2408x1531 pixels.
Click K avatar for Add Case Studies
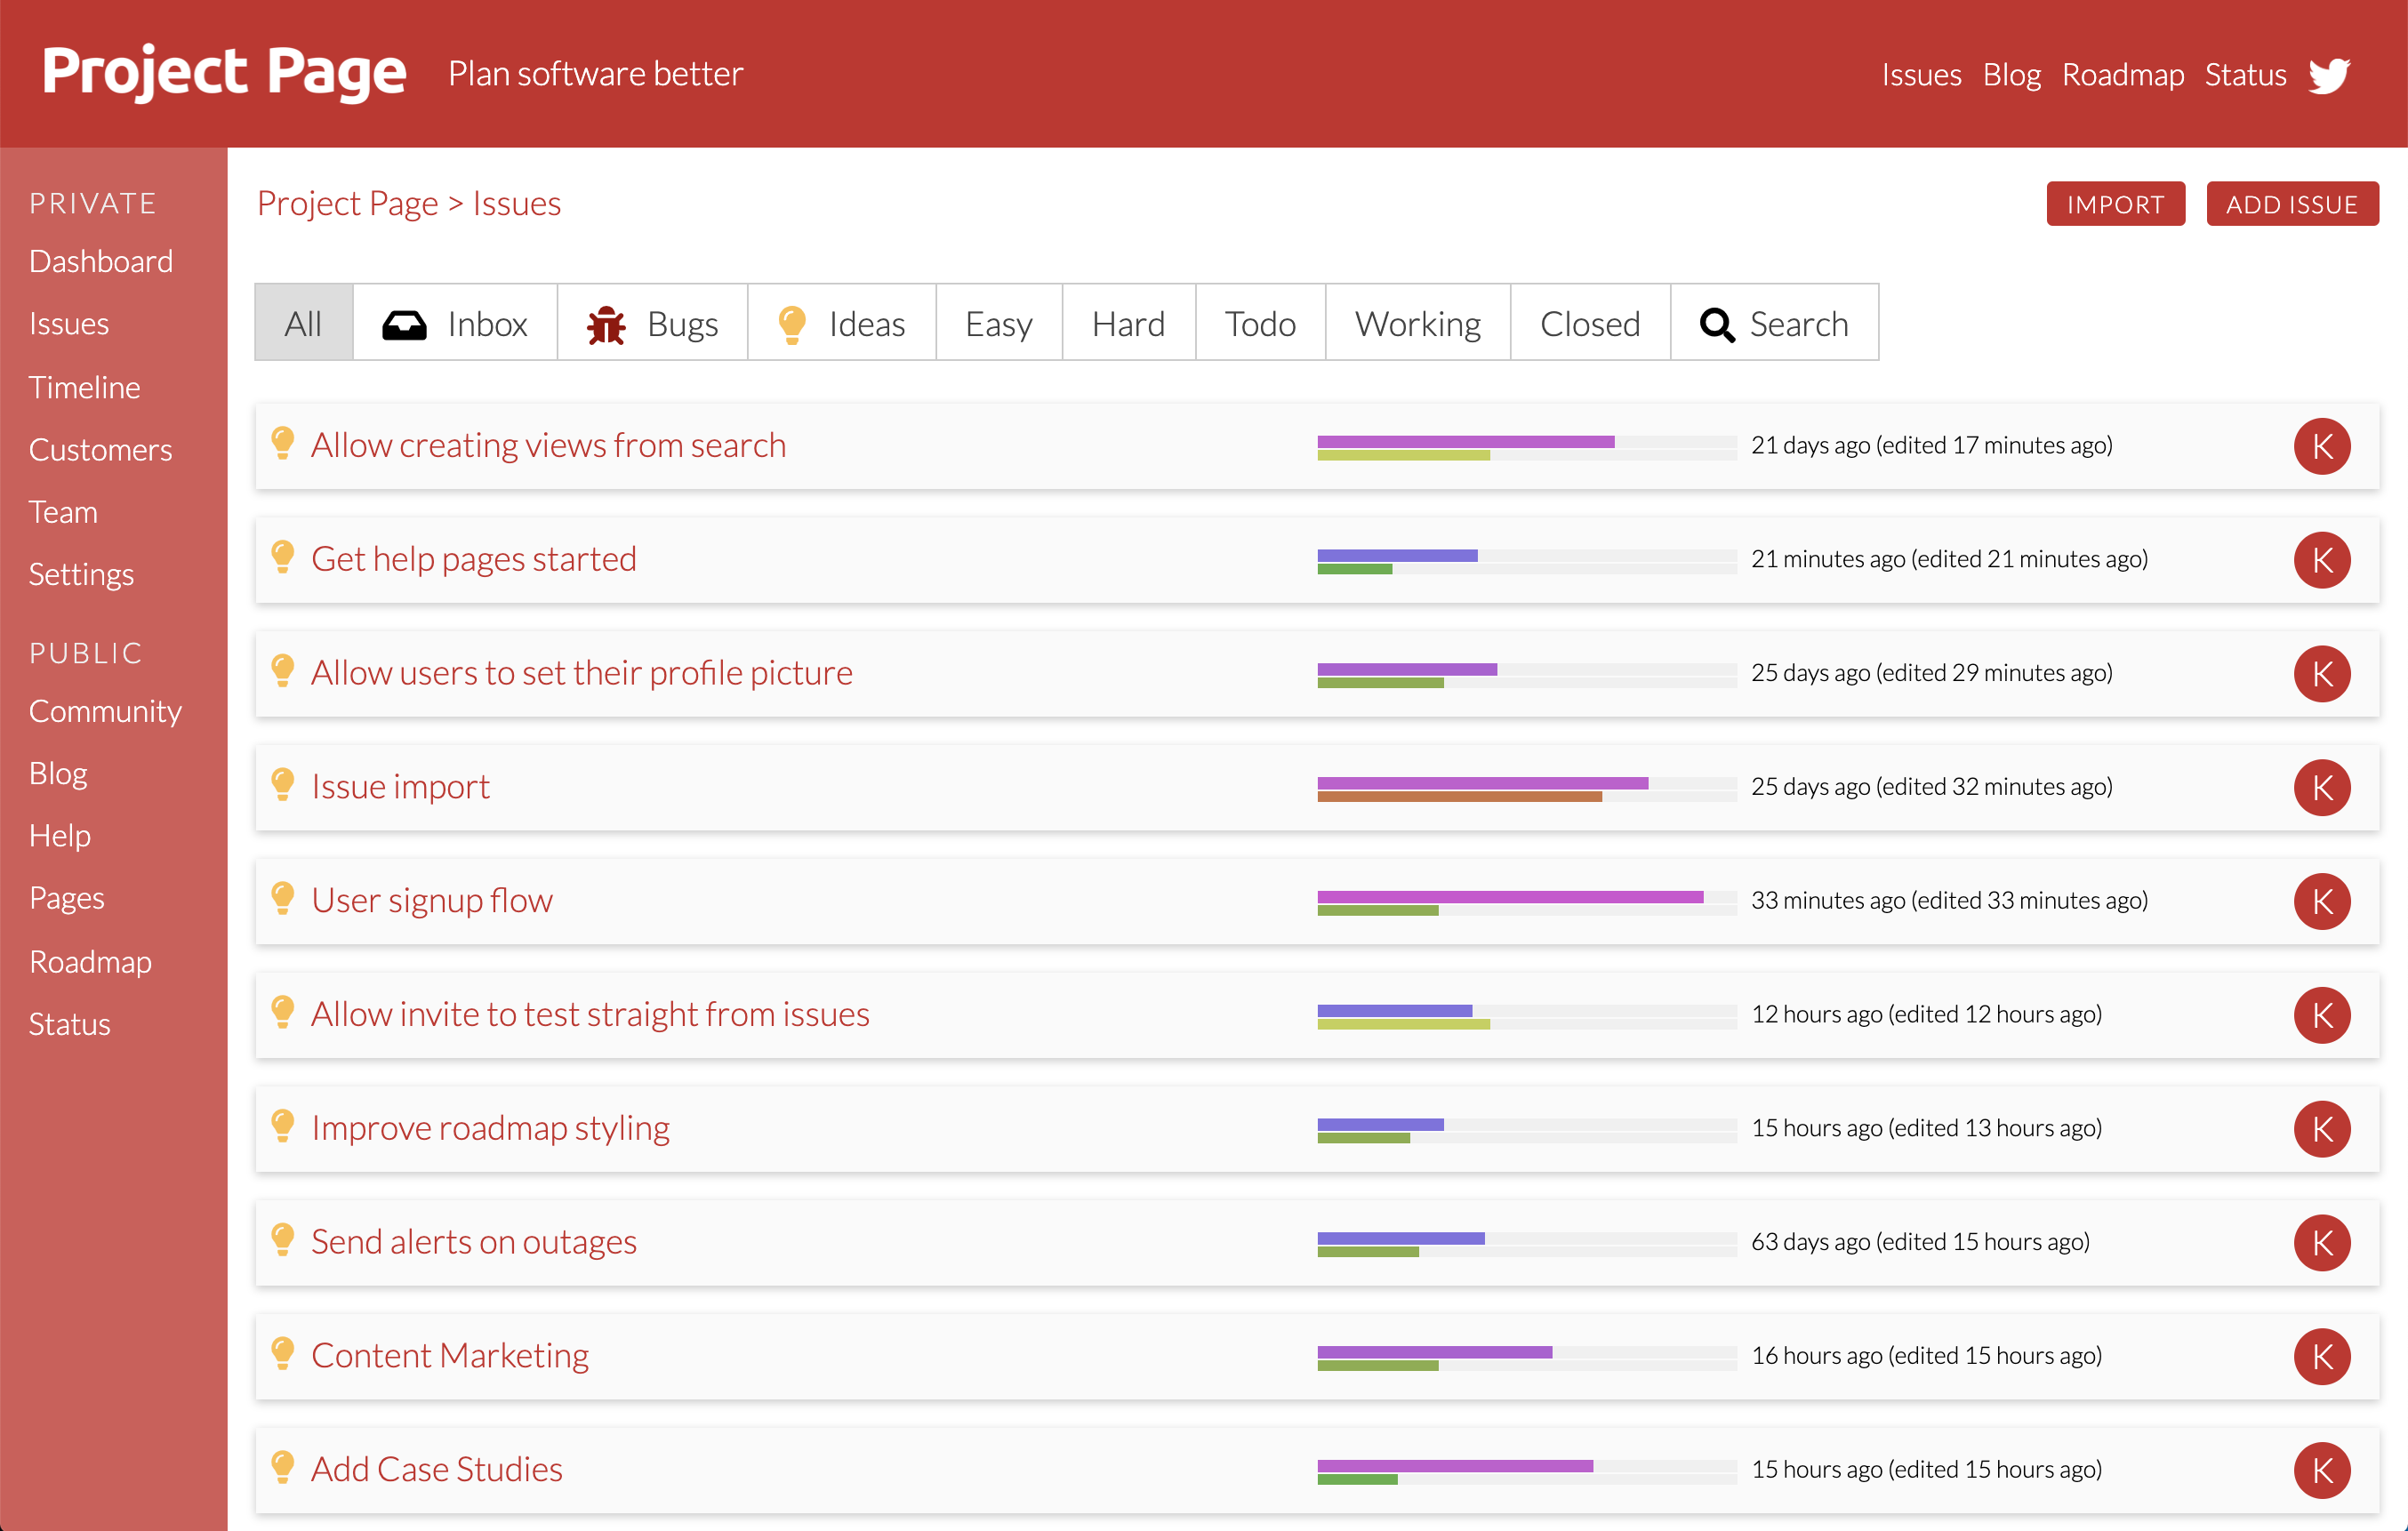[2321, 1469]
